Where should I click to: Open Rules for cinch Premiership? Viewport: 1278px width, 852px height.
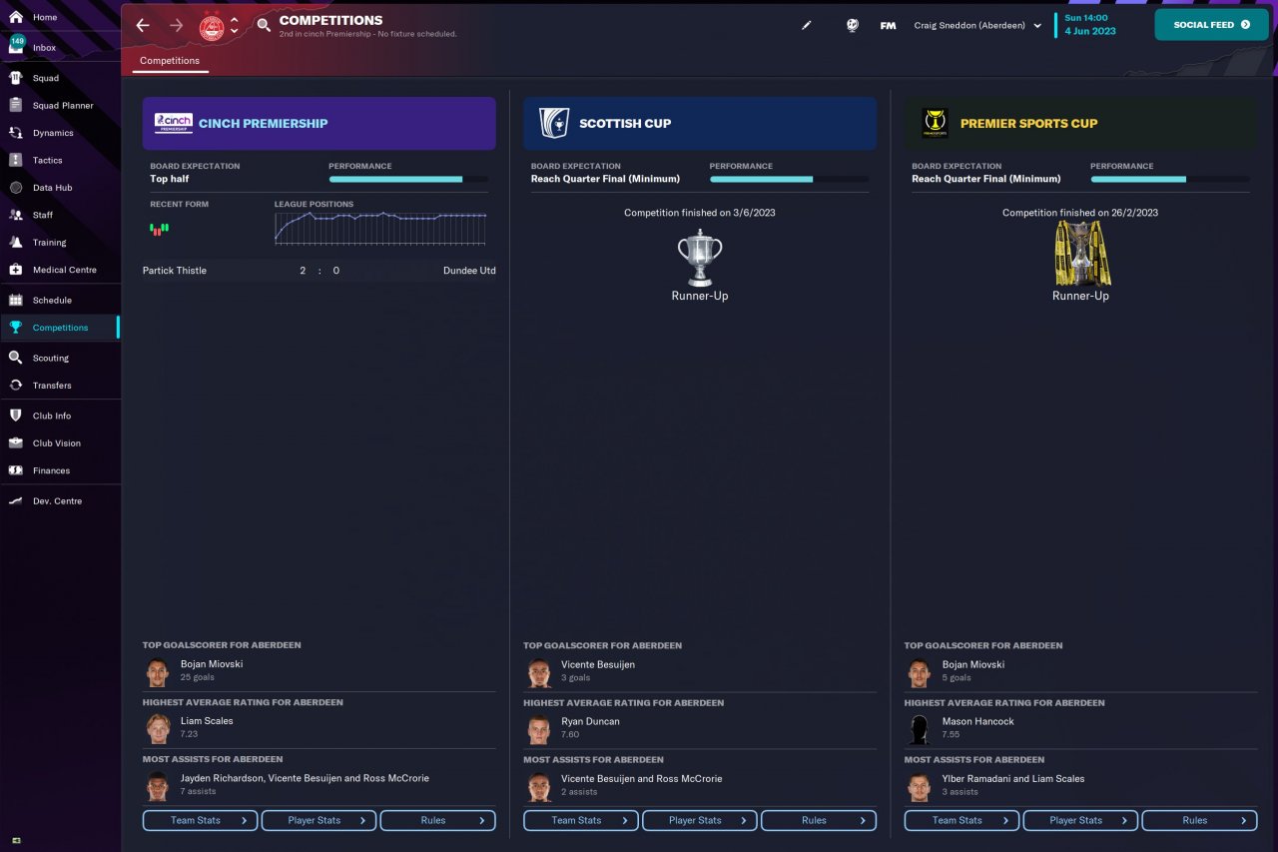[438, 820]
